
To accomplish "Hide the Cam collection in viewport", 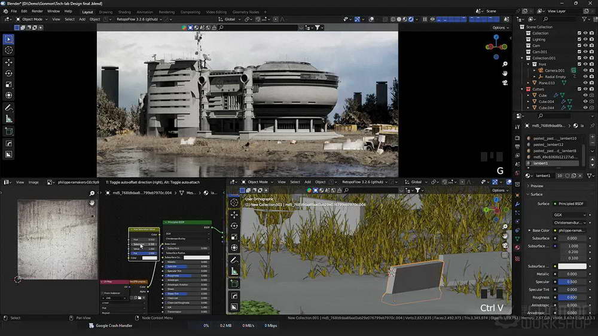I will tap(585, 46).
